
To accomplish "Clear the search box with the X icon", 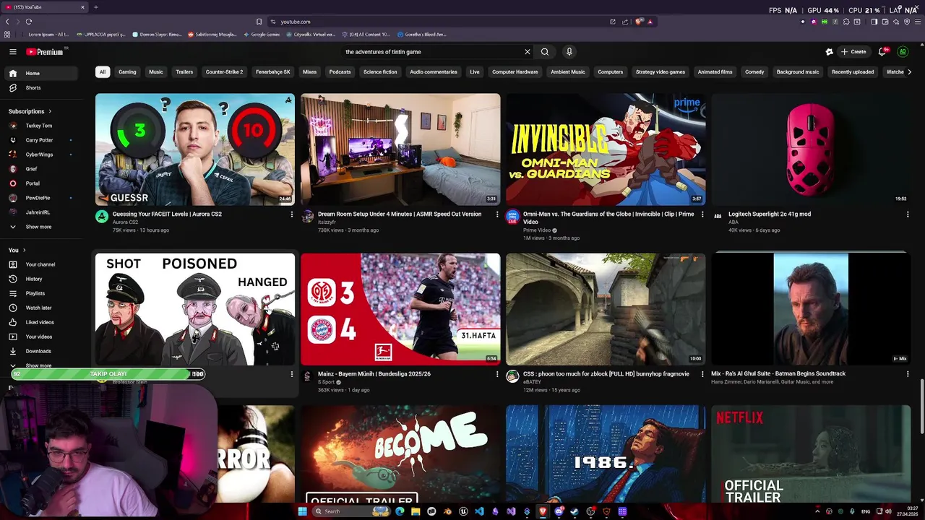I will click(x=527, y=52).
